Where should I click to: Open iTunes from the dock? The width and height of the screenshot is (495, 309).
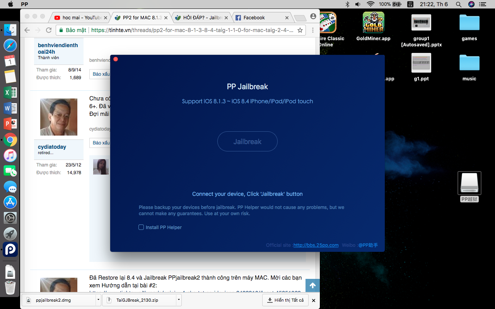(10, 156)
